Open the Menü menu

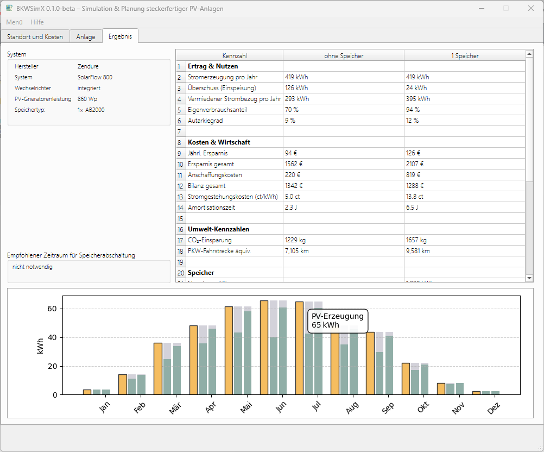click(14, 22)
